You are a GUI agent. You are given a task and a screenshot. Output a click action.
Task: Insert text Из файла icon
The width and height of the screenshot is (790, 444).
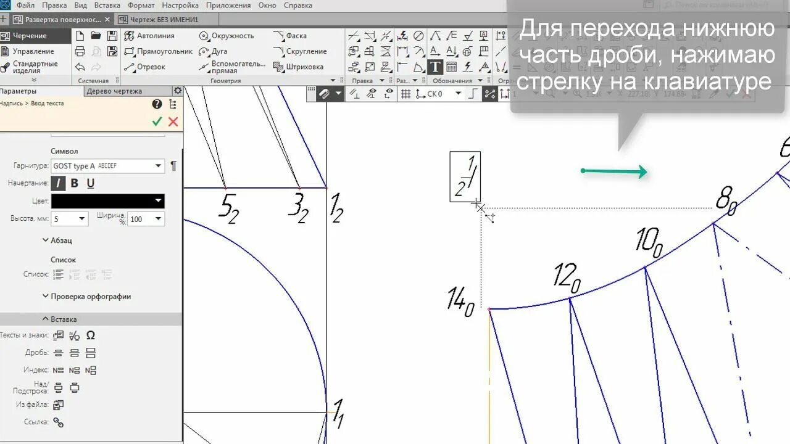59,405
